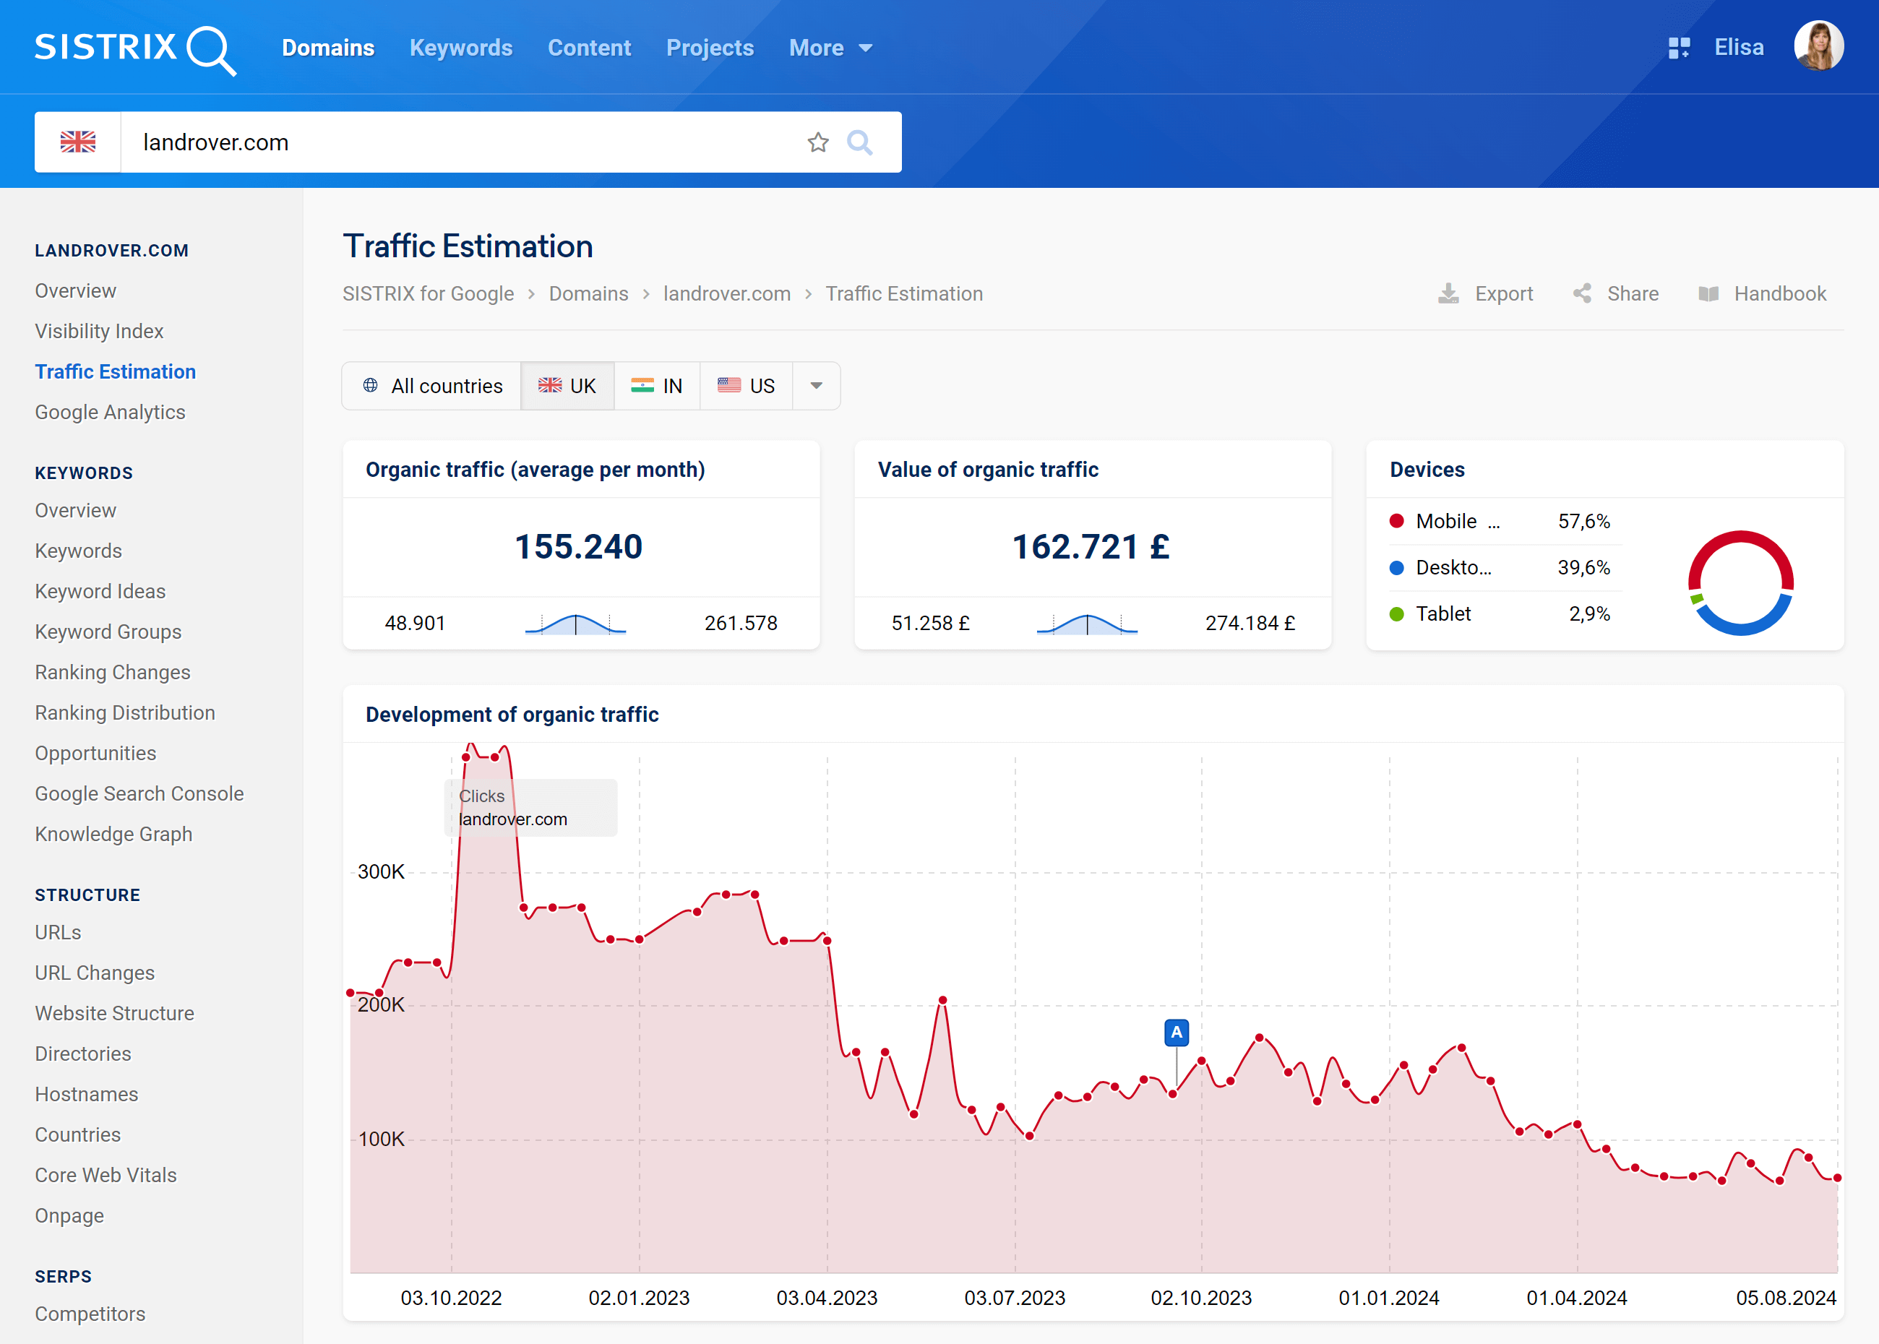
Task: Open Ranking Distribution in sidebar
Action: [125, 712]
